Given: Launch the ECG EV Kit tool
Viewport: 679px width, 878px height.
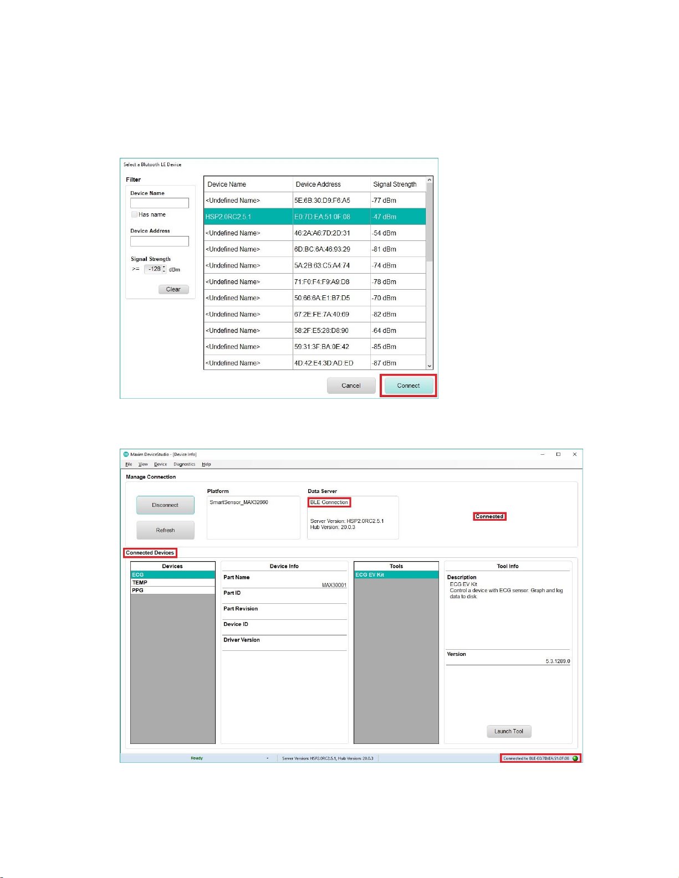Looking at the screenshot, I should pyautogui.click(x=509, y=731).
